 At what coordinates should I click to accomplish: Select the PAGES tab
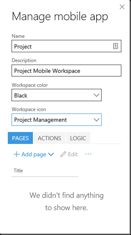(x=20, y=138)
